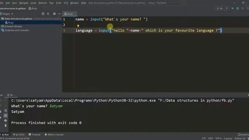Click line number 3 in the gutter
249x140 pixels.
tap(64, 30)
